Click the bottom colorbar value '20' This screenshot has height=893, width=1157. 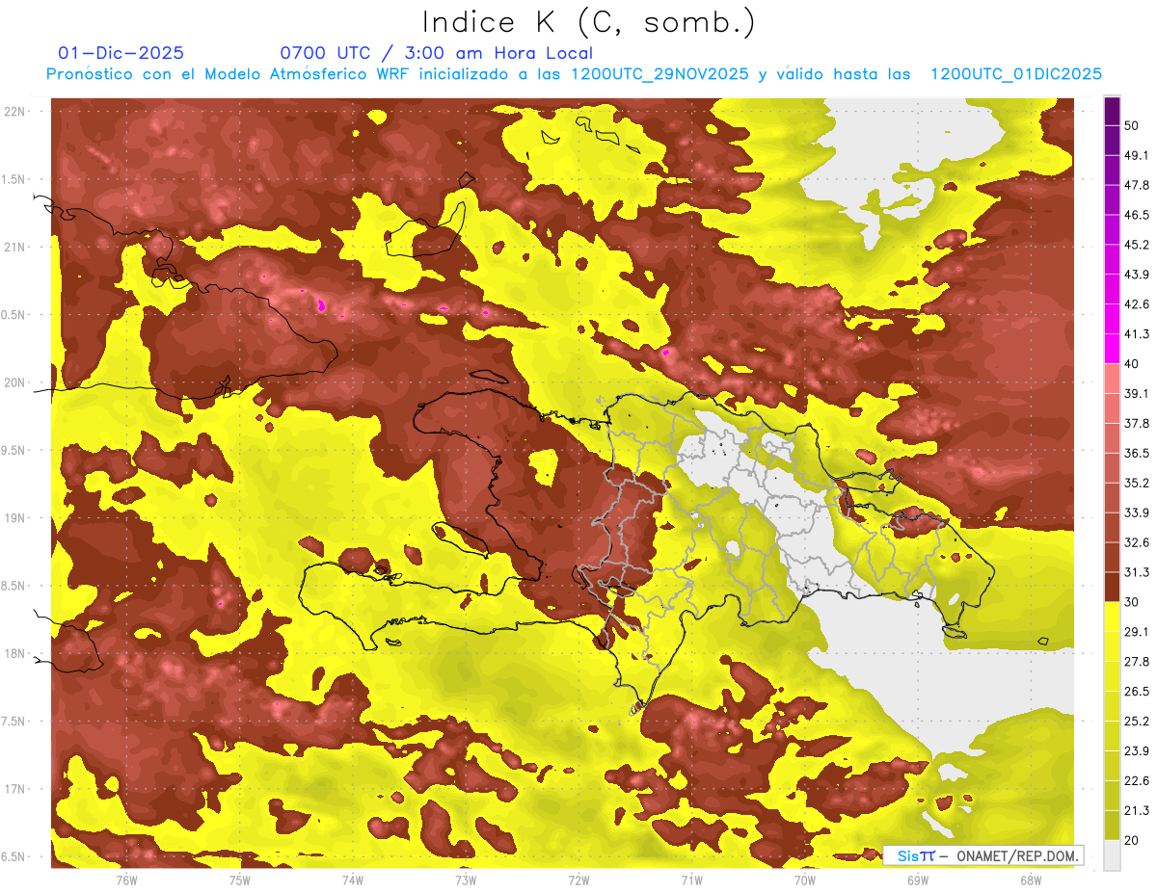coord(1133,840)
